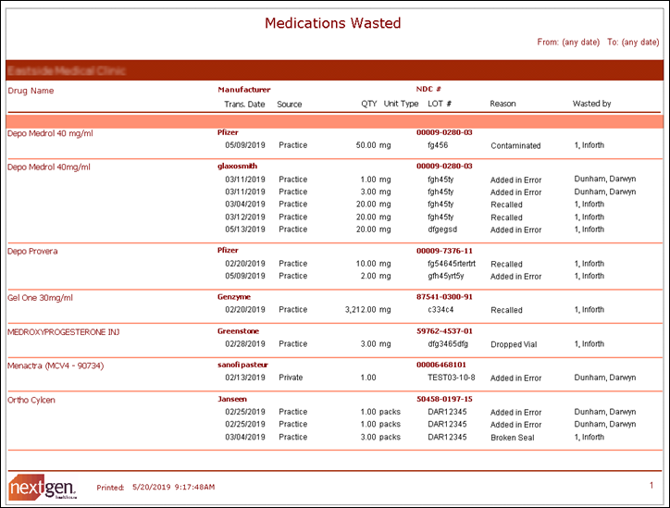Click the Private source entry
Viewport: 670px width, 508px height.
coord(291,378)
